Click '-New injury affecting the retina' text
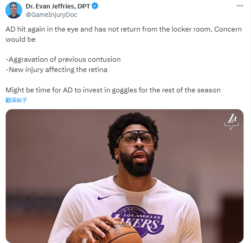This screenshot has width=251, height=243. [56, 70]
